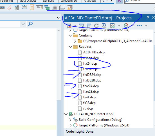Screen dimensions: 155x136
Task: Click the CodeInsight: Done status text
Action: point(80,132)
